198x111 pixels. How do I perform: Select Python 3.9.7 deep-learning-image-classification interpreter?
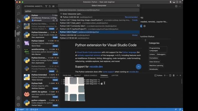pos(99,20)
